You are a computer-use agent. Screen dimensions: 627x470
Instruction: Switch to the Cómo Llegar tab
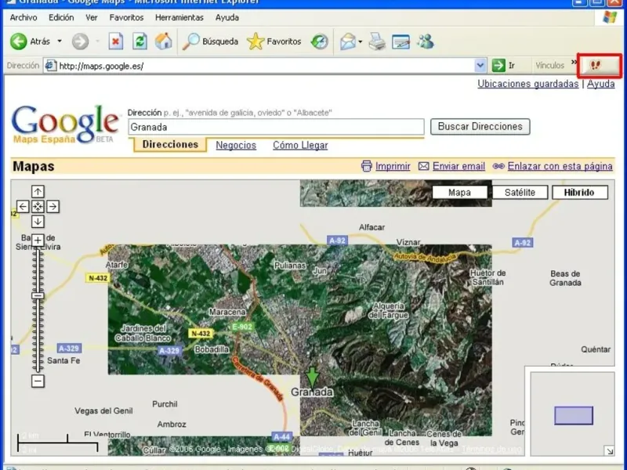pyautogui.click(x=300, y=145)
